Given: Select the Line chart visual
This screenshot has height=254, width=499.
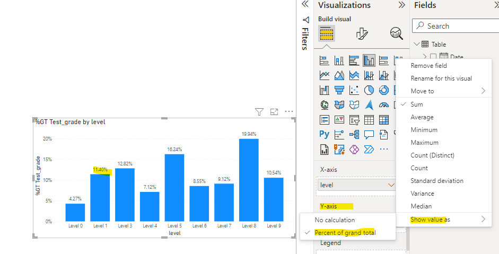Looking at the screenshot, I should coord(325,75).
